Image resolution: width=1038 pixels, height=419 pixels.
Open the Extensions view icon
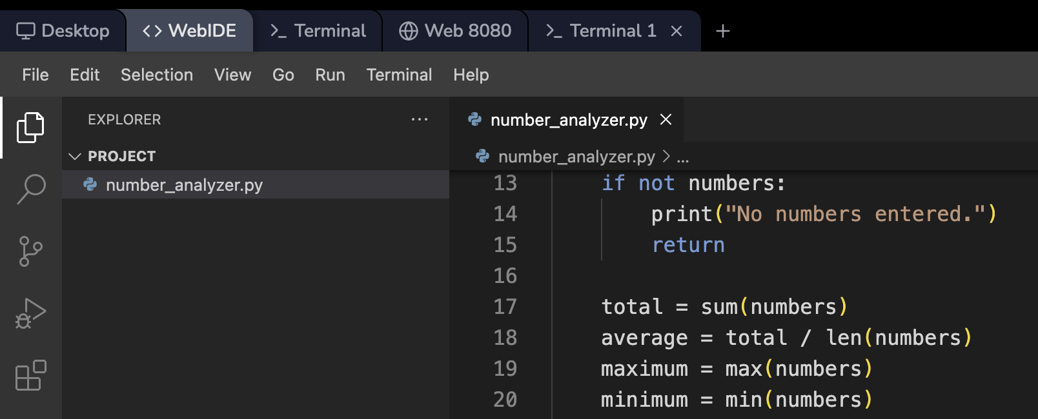[x=30, y=375]
